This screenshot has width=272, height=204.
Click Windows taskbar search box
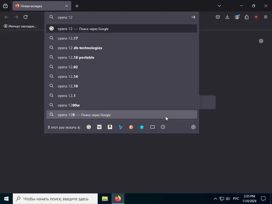(55, 199)
